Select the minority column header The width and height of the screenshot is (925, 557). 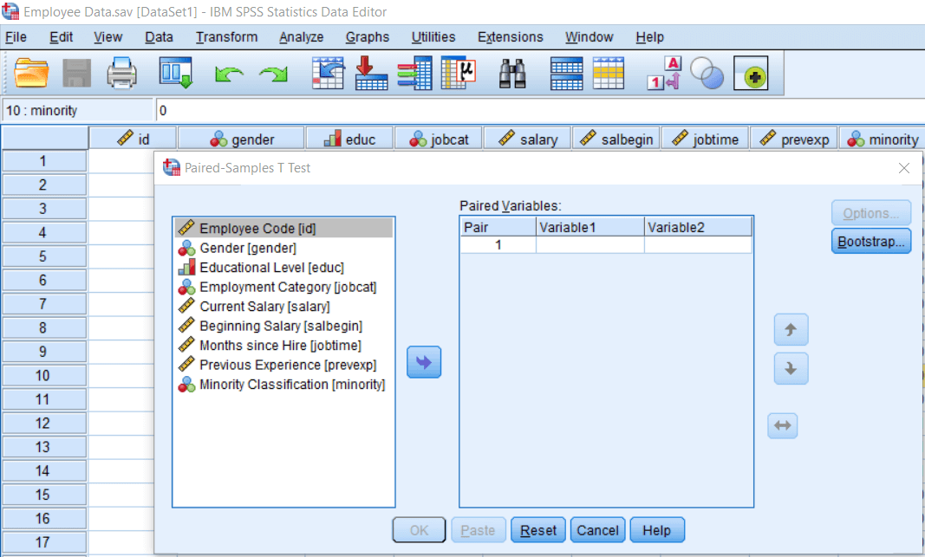click(882, 139)
